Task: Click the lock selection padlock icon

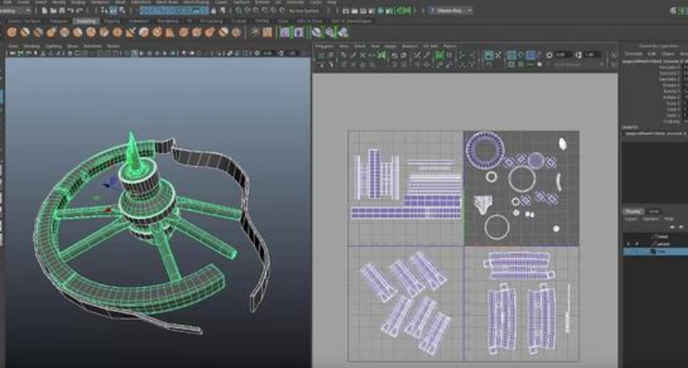Action: pos(214,10)
